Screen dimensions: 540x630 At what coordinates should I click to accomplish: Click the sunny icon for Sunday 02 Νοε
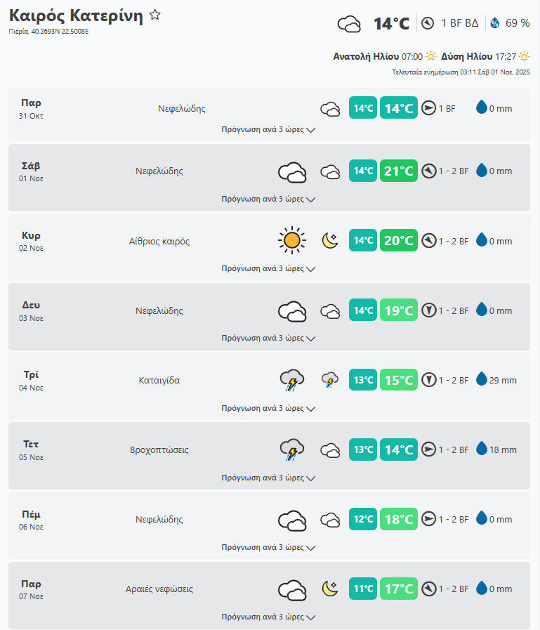coord(291,241)
